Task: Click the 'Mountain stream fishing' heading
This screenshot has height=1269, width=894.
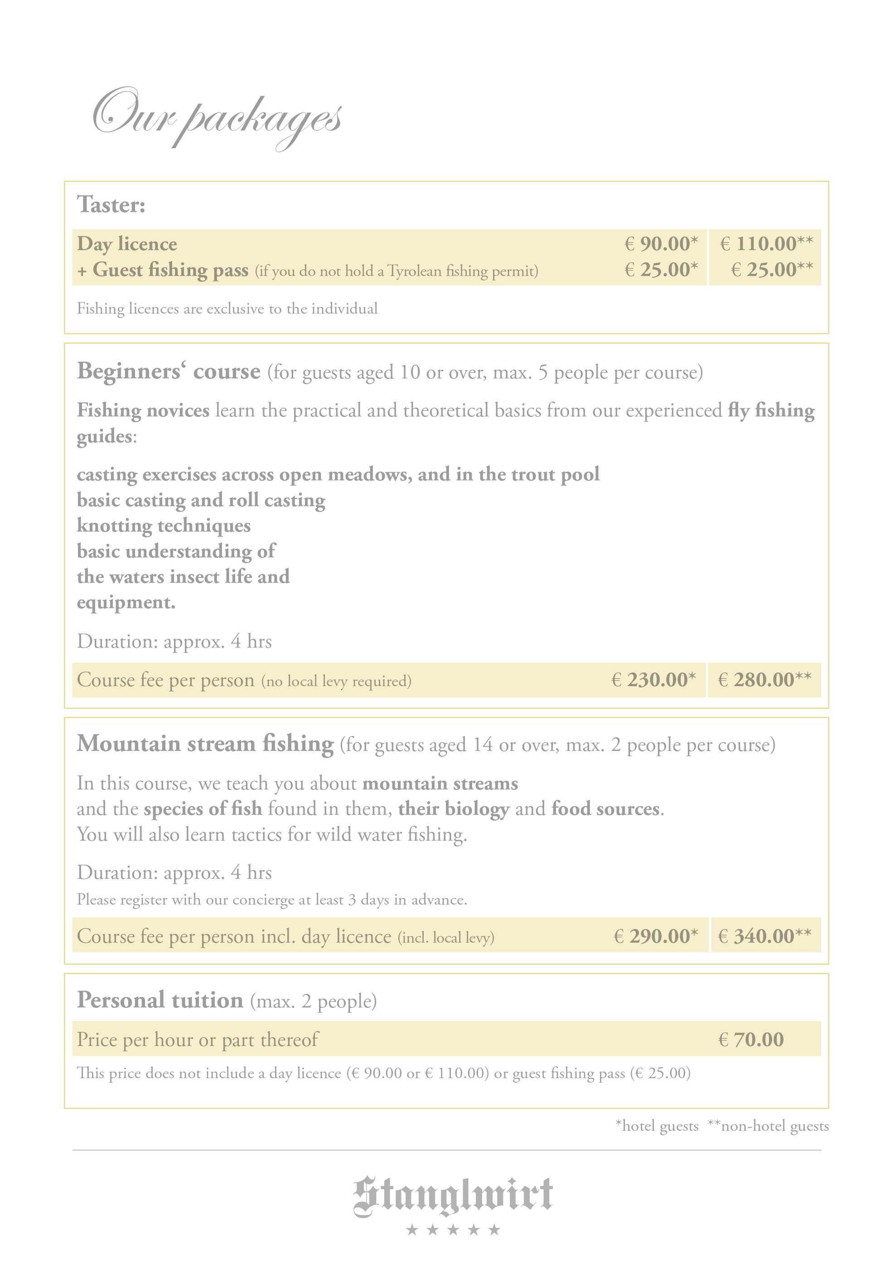Action: [206, 744]
